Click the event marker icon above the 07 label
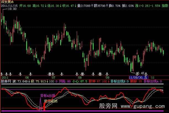Image resolution: width=169 pixels, height=113 pixels. tap(53, 74)
